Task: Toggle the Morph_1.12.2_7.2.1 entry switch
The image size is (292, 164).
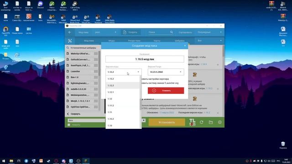Action: click(96, 101)
